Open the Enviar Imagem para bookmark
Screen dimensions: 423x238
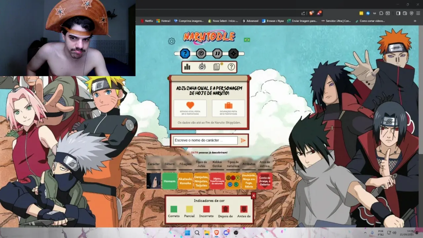pos(302,21)
